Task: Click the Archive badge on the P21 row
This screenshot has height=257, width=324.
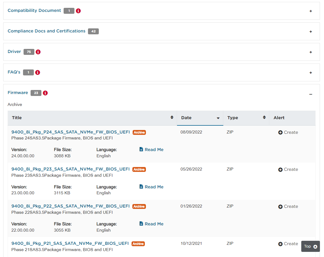Action: 138,244
